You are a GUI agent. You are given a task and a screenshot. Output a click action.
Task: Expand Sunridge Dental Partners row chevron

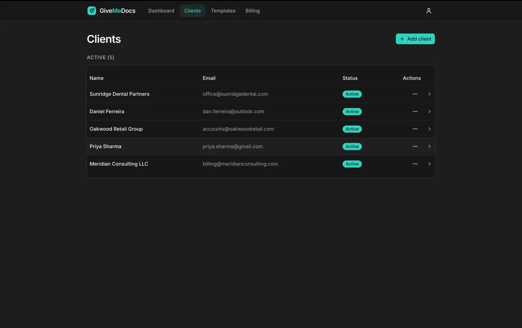click(x=429, y=94)
